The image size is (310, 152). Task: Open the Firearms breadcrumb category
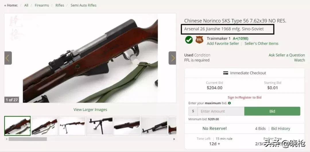click(42, 5)
